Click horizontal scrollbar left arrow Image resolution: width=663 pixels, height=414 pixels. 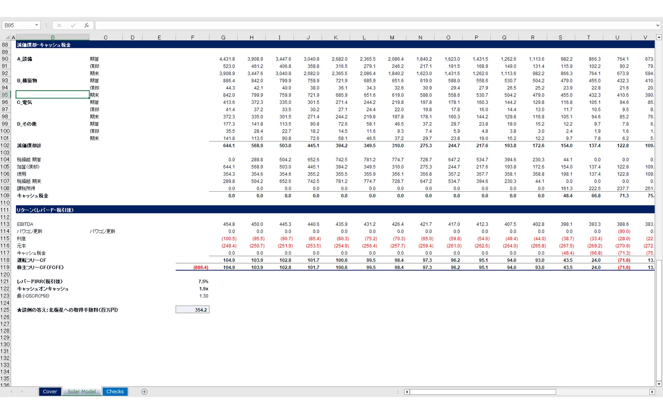pos(407,392)
